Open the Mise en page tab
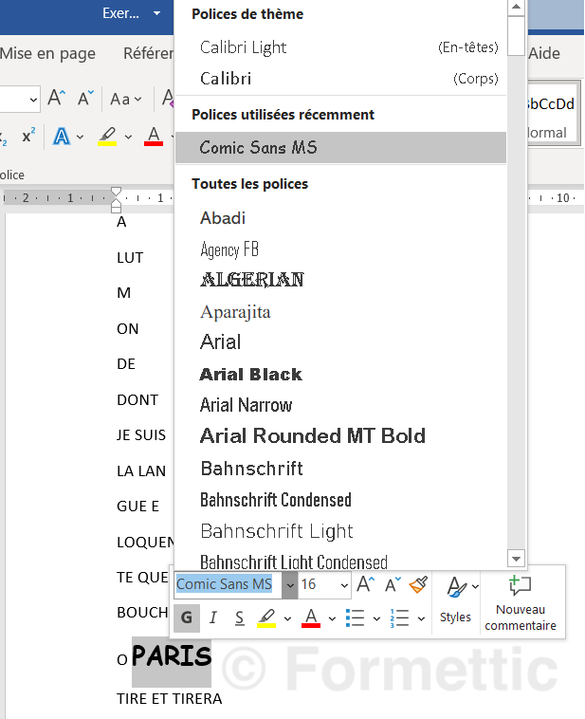 (x=47, y=53)
